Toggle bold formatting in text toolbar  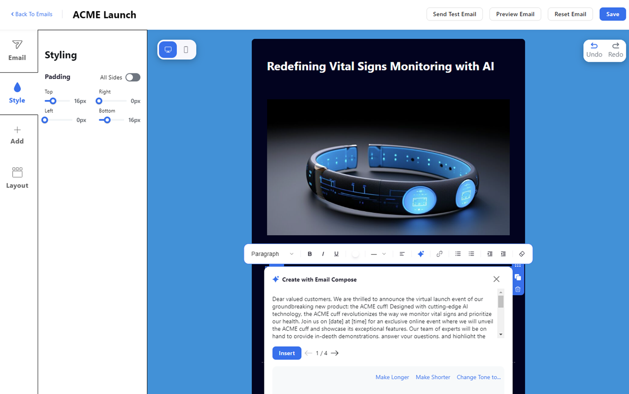click(x=310, y=254)
